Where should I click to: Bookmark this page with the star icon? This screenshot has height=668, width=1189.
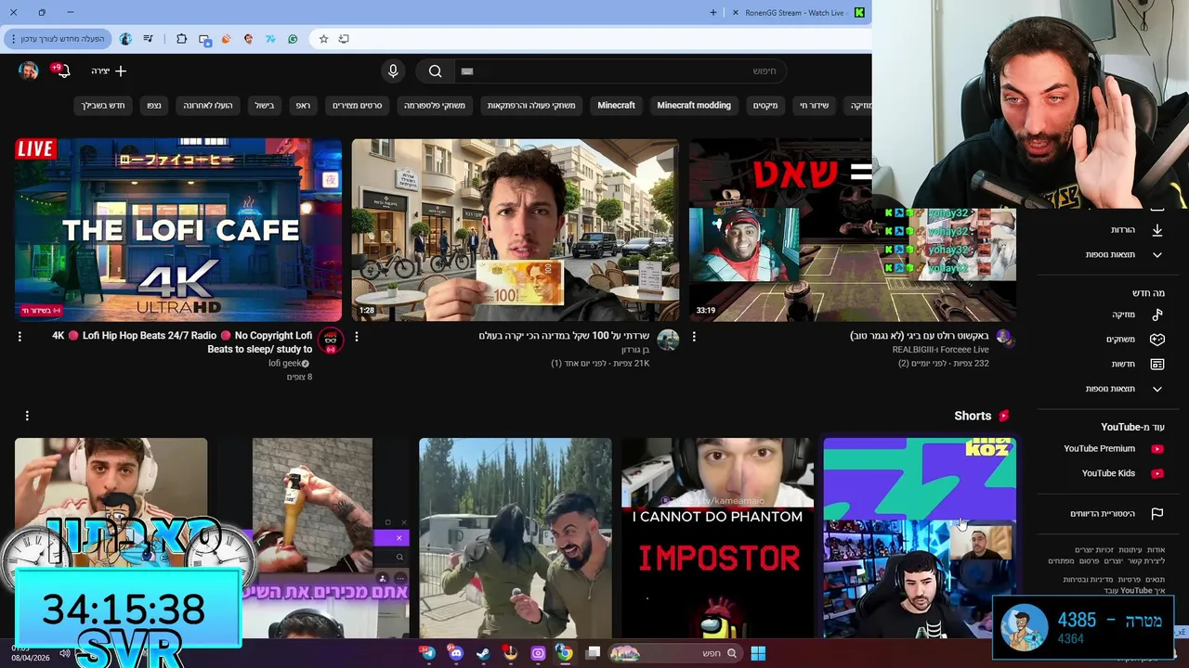(323, 39)
